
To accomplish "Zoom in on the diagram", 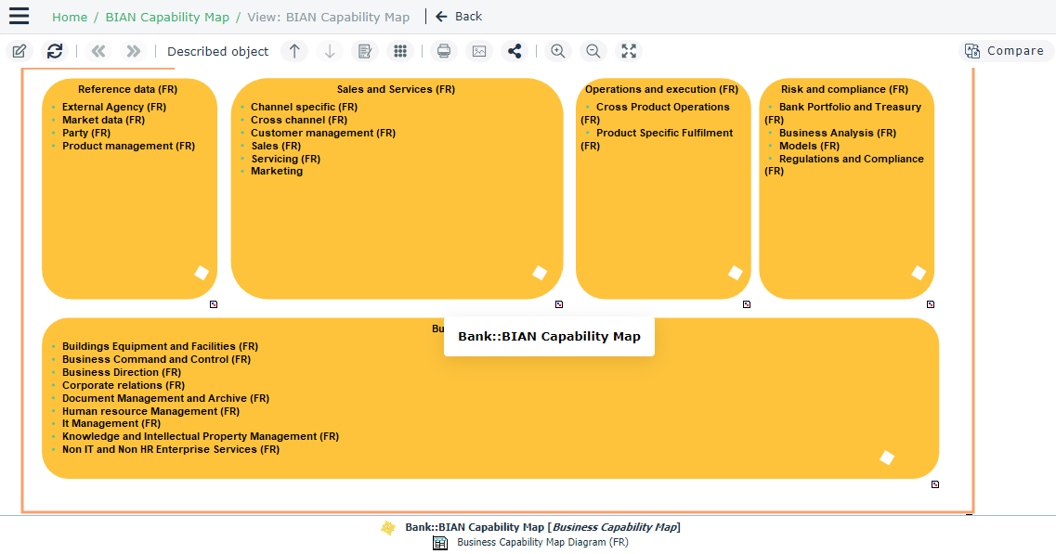I will point(557,51).
